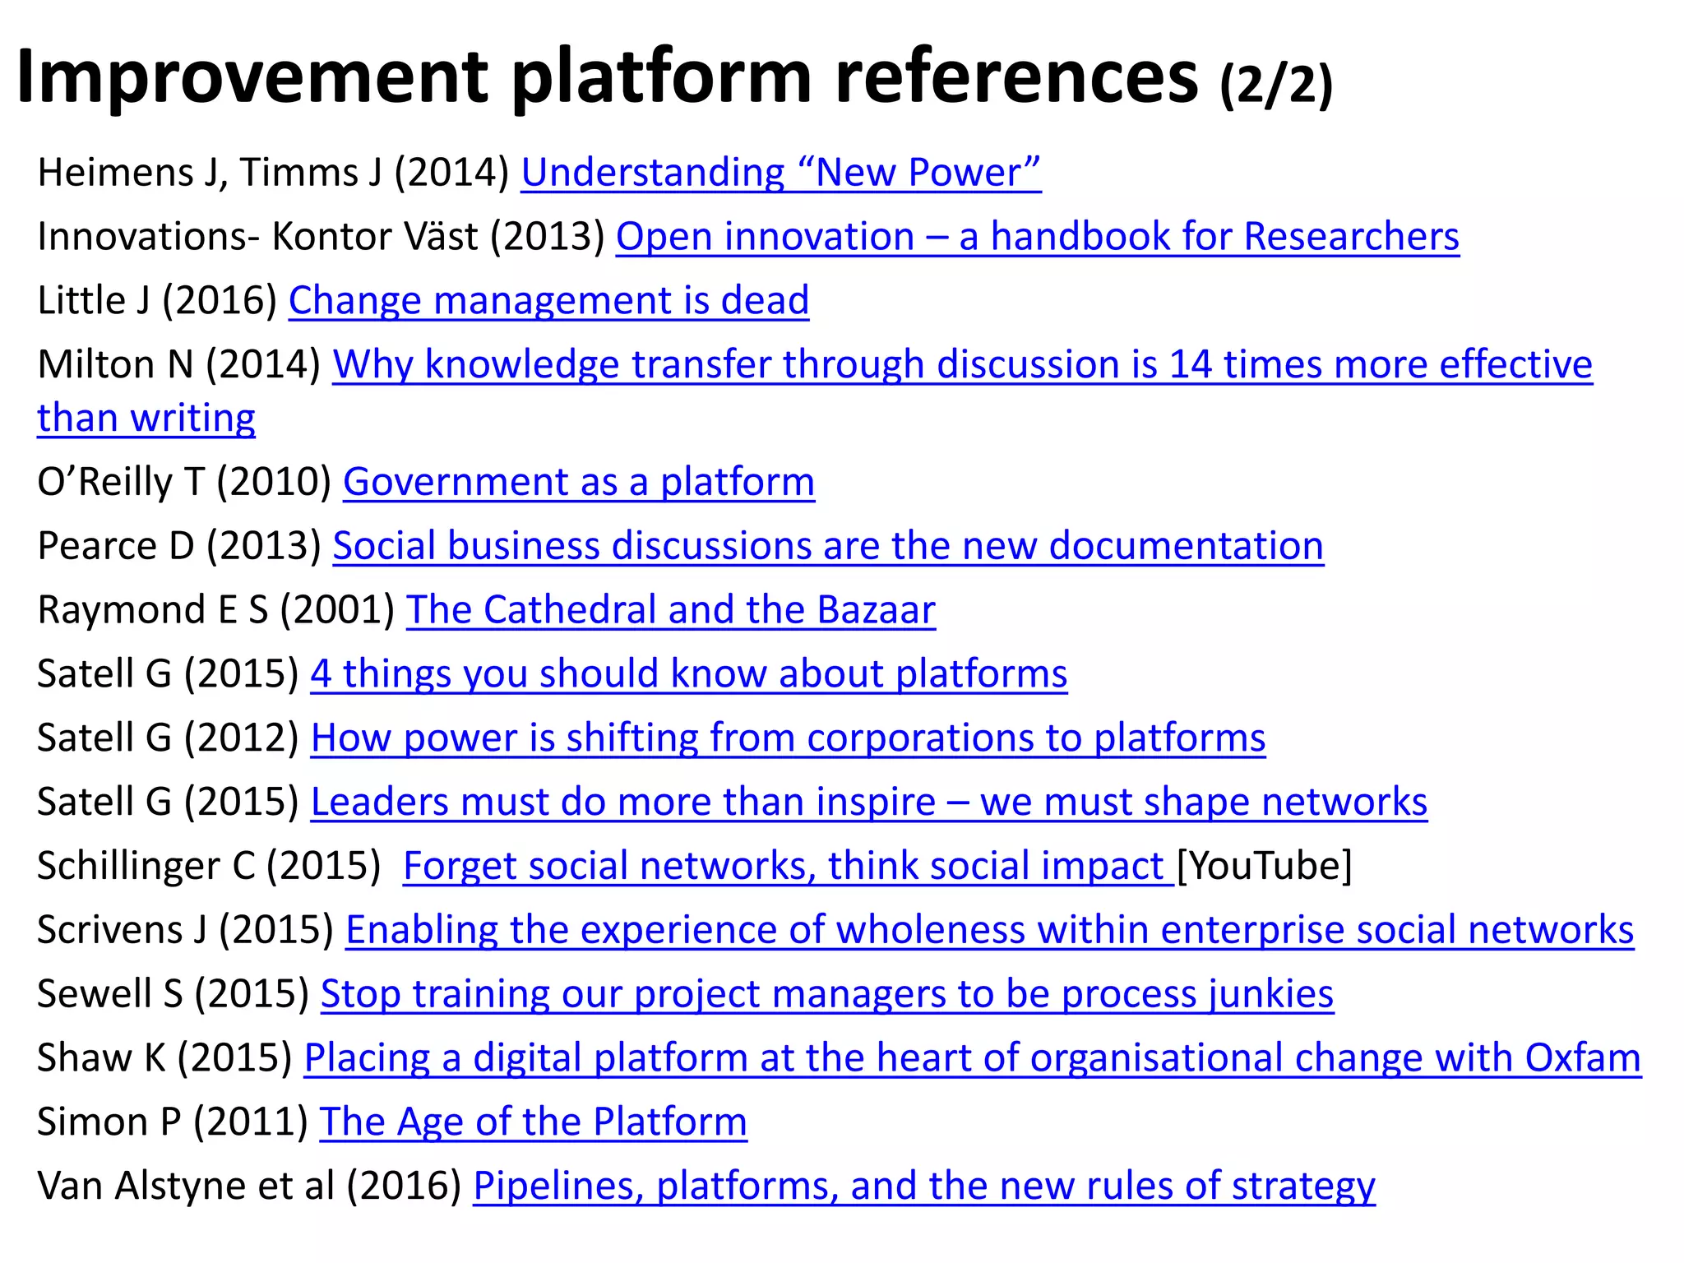The image size is (1684, 1263).
Task: Click the author text Schillinger C (2015)
Action: [x=210, y=867]
